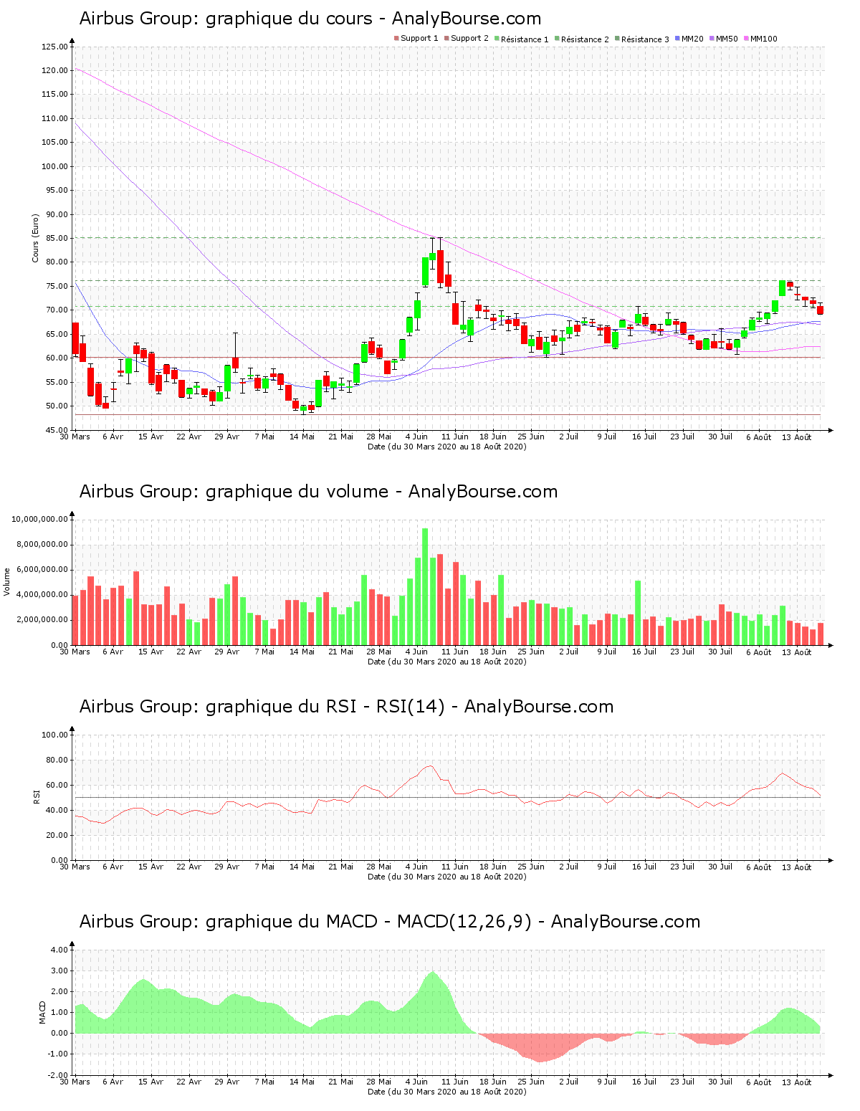Image resolution: width=860 pixels, height=1111 pixels.
Task: Click '2 Juil' date on the price chart
Action: click(568, 437)
